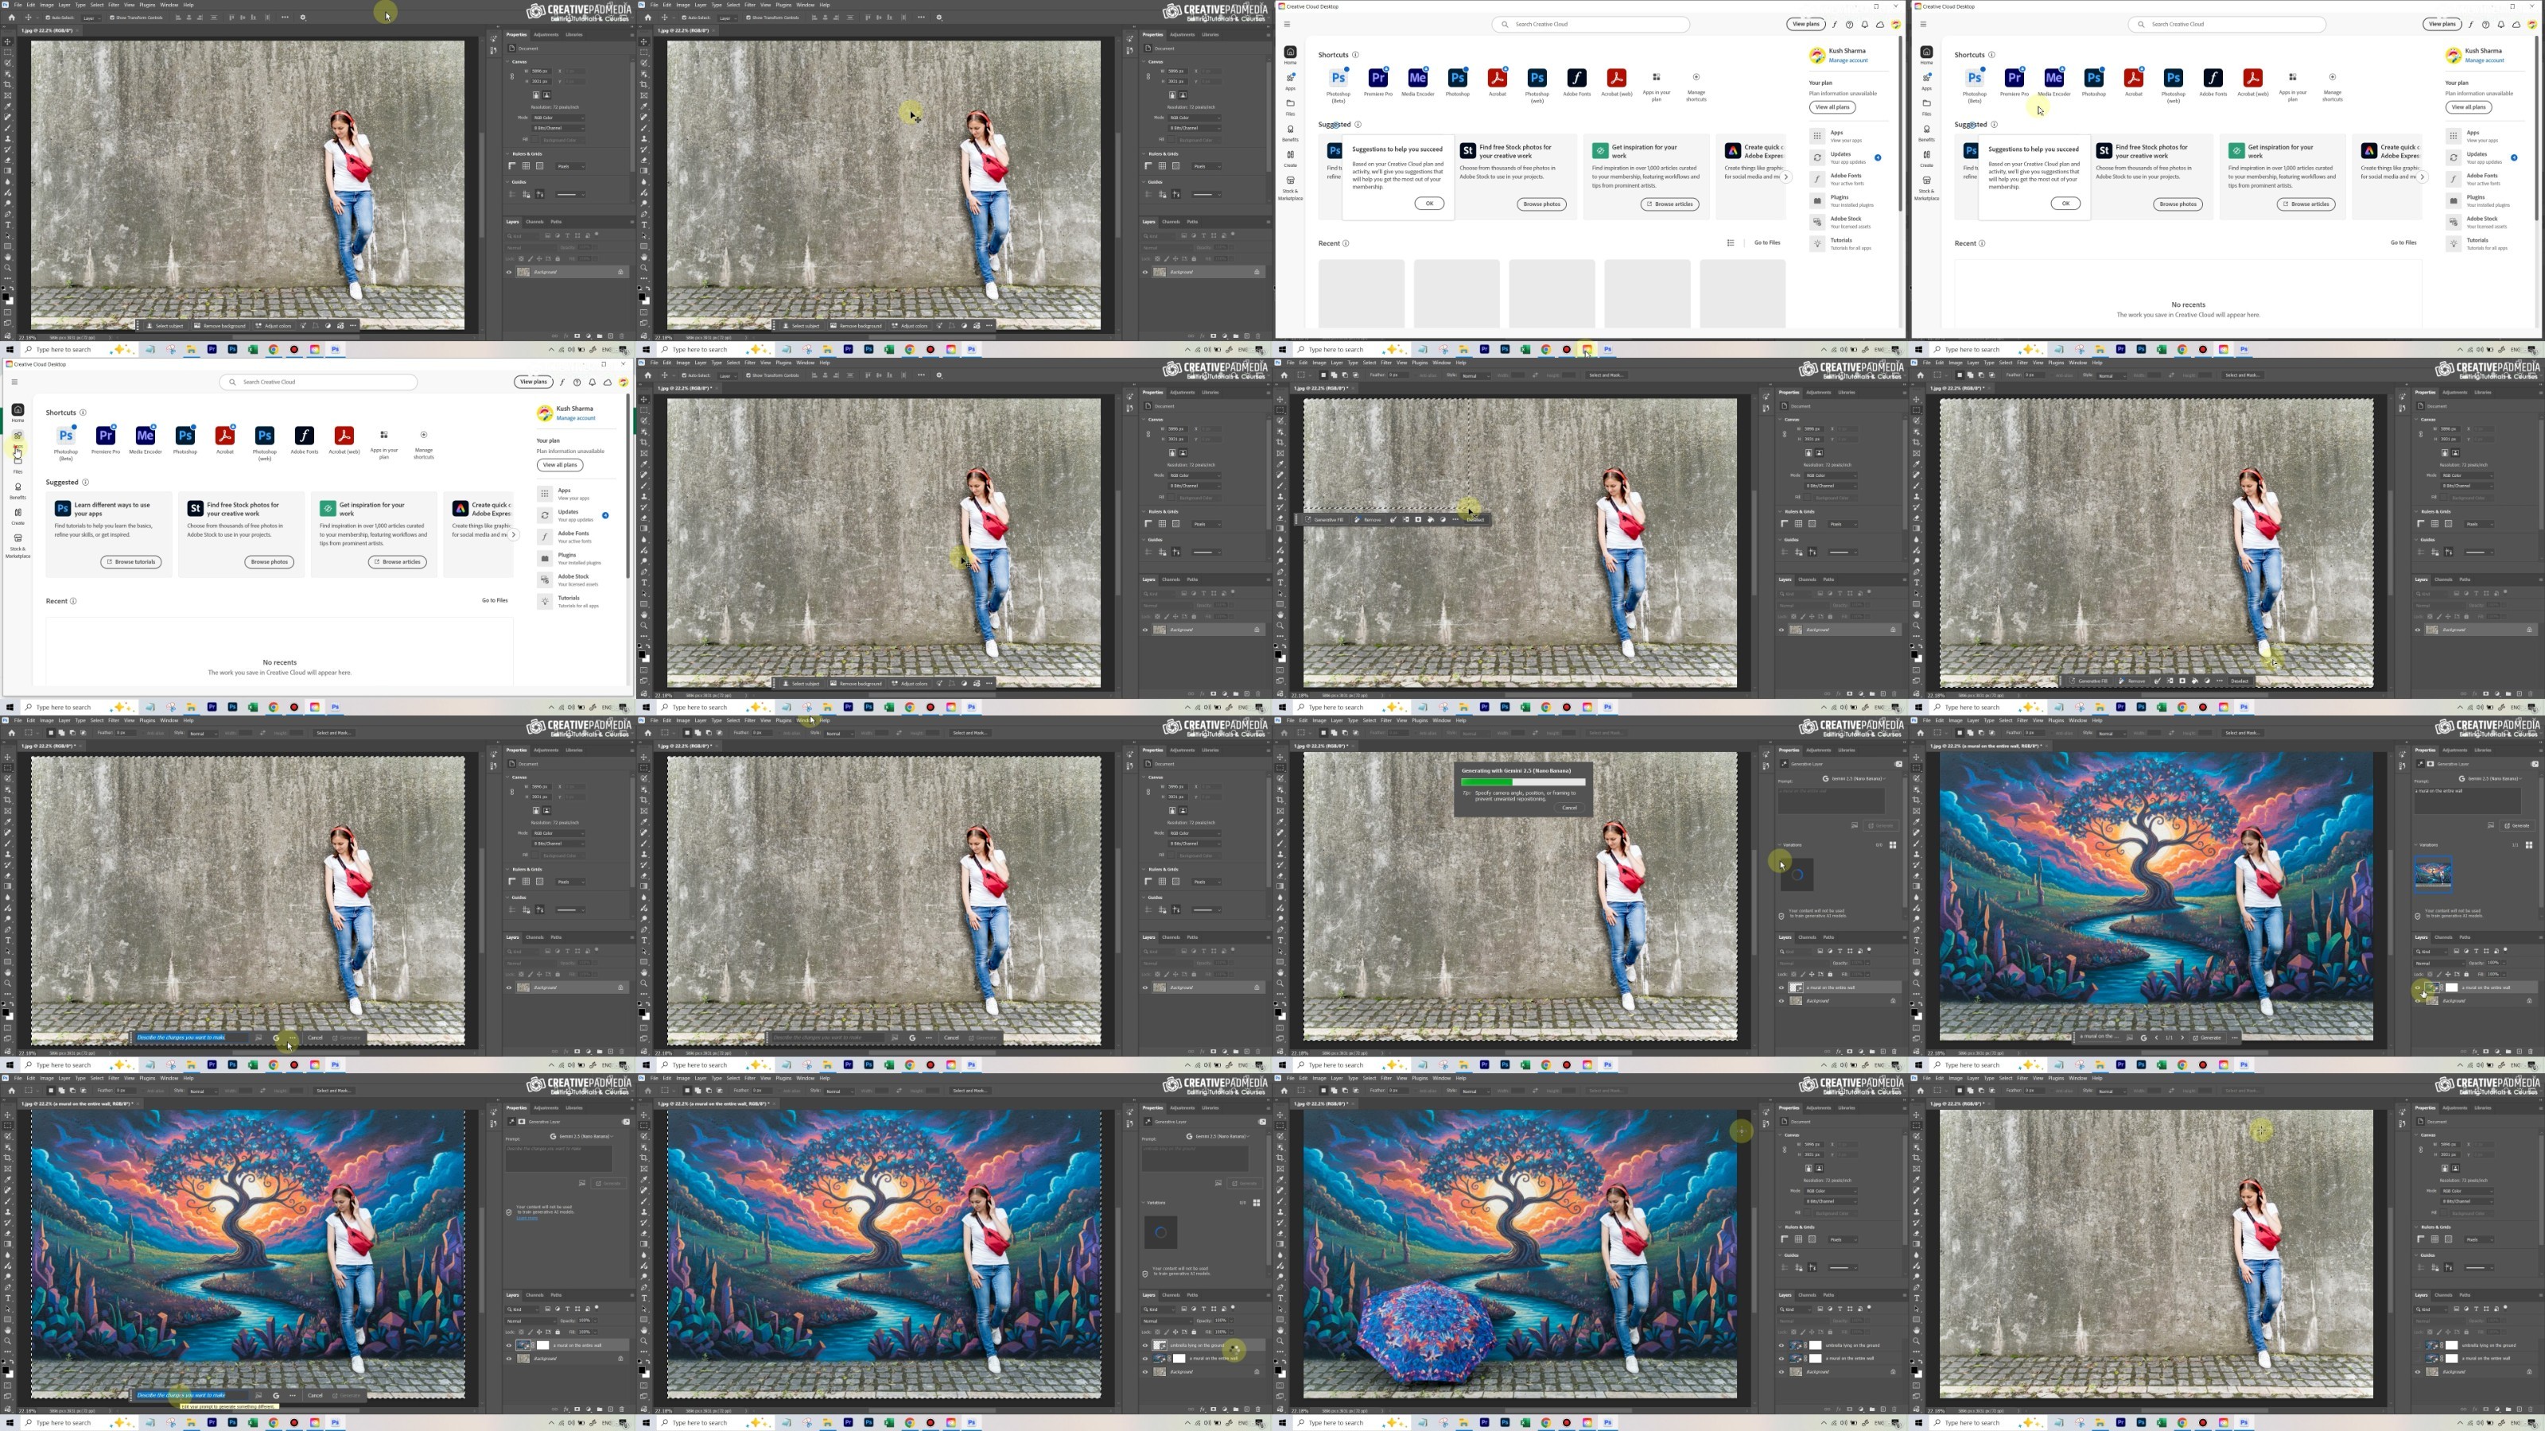2545x1431 pixels.
Task: Open Gemini 2.5 model dropdown in generating progress frame
Action: tap(1855, 778)
